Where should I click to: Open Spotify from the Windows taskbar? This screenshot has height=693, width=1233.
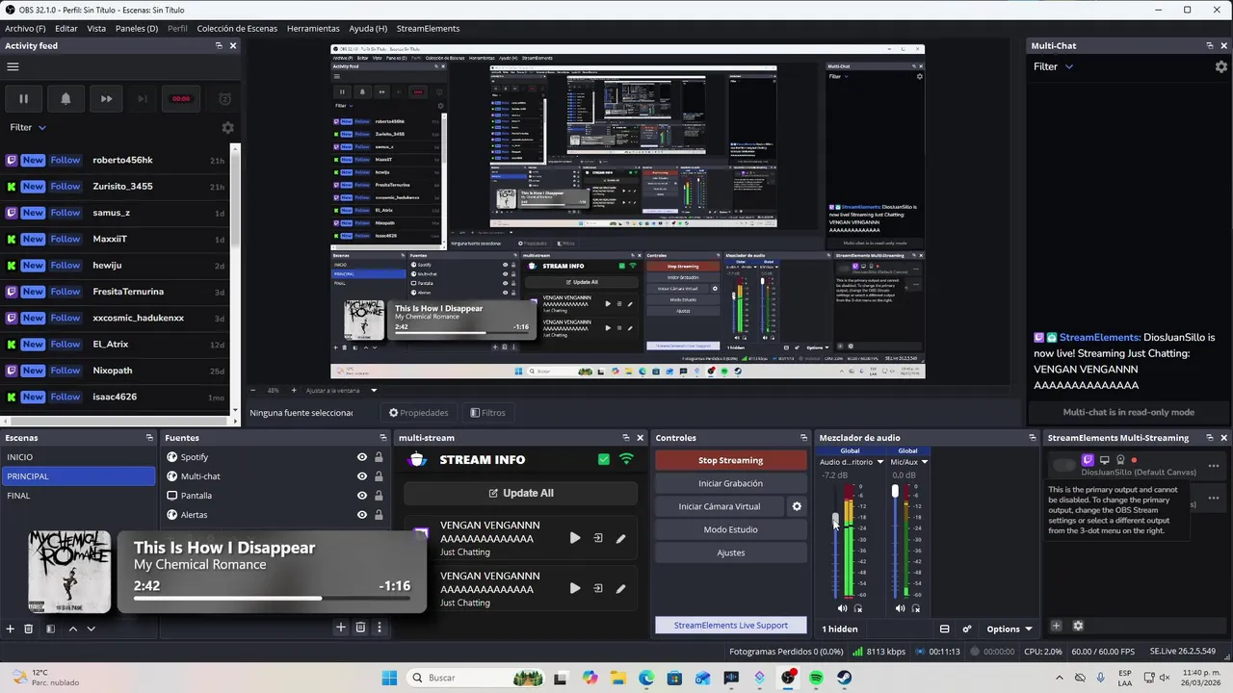coord(817,678)
